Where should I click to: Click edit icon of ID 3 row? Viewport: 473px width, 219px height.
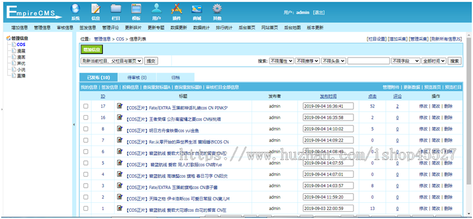(120, 185)
